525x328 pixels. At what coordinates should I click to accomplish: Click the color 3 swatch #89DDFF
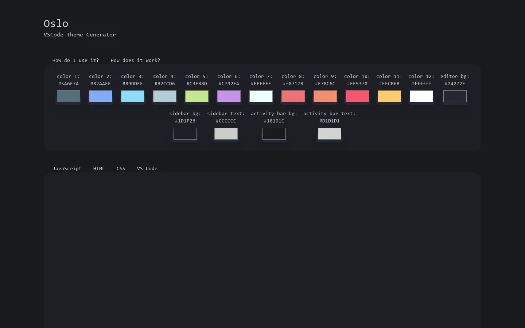click(x=133, y=96)
